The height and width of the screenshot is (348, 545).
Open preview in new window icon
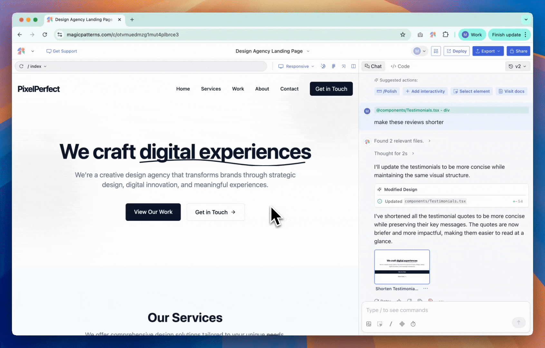tap(344, 66)
